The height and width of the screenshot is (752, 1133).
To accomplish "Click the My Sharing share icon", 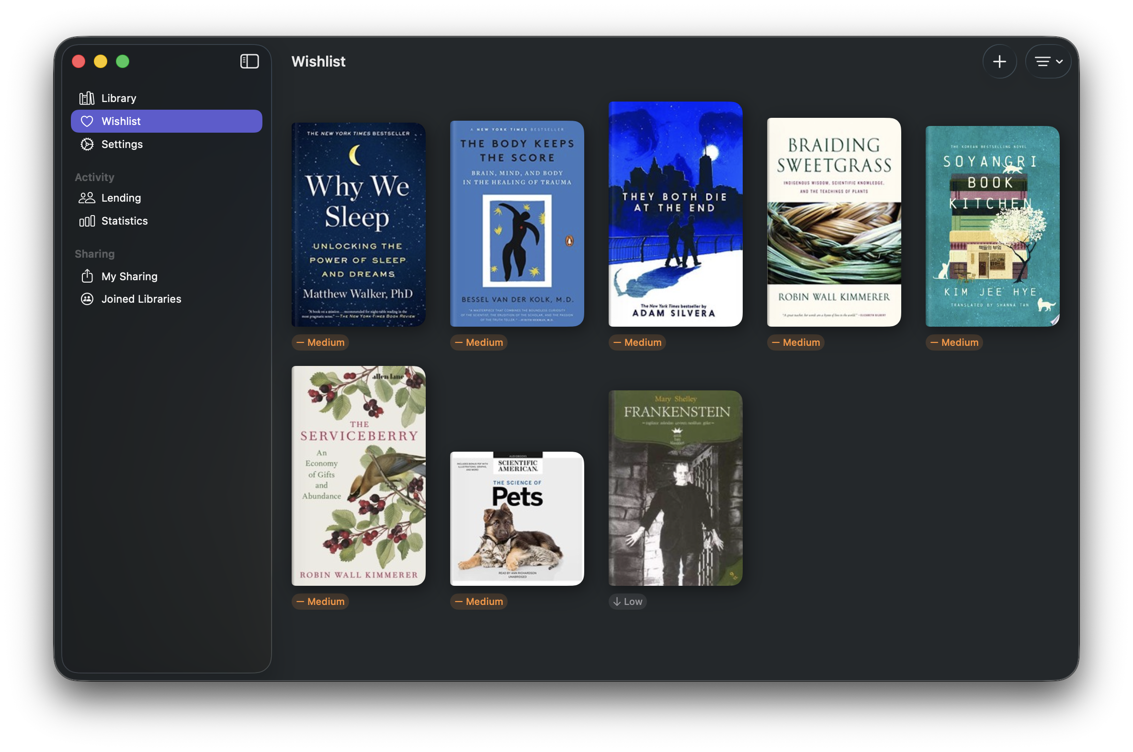I will pos(87,276).
